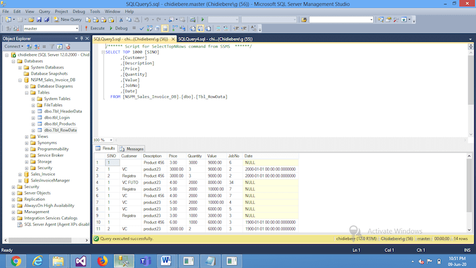
Task: Toggle Results to Text icon
Action: [x=193, y=28]
